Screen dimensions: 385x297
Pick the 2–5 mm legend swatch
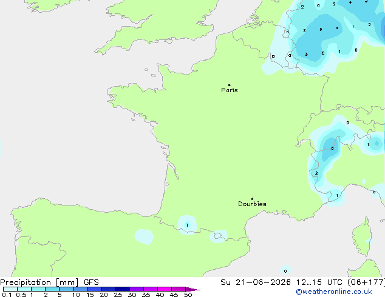tap(52, 289)
